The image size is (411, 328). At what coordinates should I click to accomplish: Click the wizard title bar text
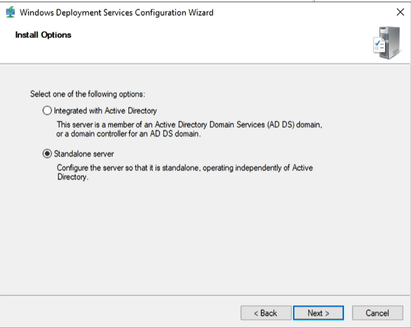[117, 12]
